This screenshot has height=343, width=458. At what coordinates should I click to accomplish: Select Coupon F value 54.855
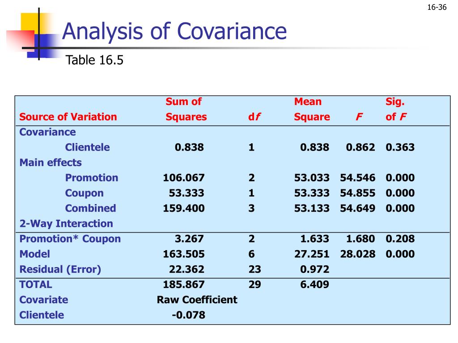tap(357, 193)
